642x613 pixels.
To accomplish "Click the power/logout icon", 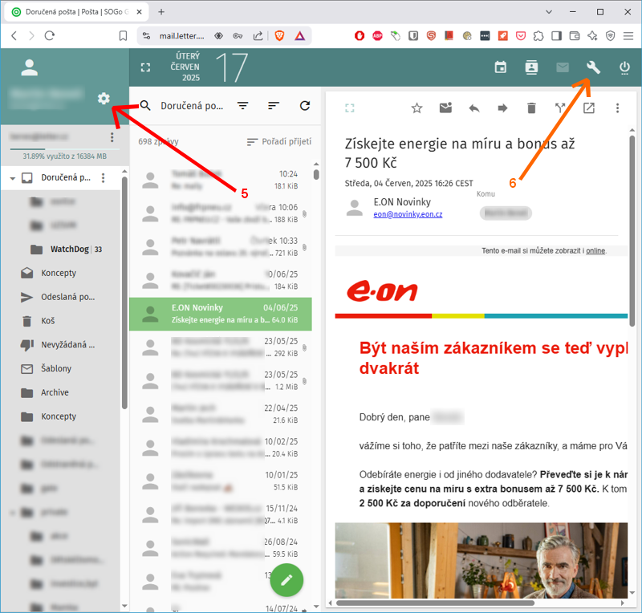I will click(x=624, y=67).
